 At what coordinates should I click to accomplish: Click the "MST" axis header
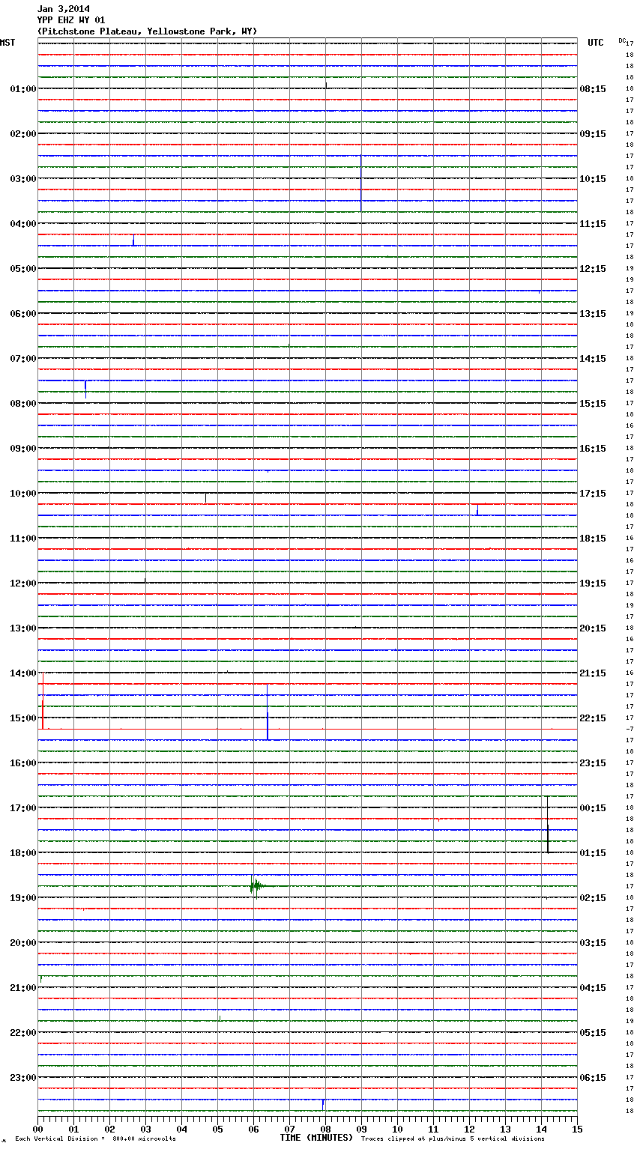[x=7, y=43]
